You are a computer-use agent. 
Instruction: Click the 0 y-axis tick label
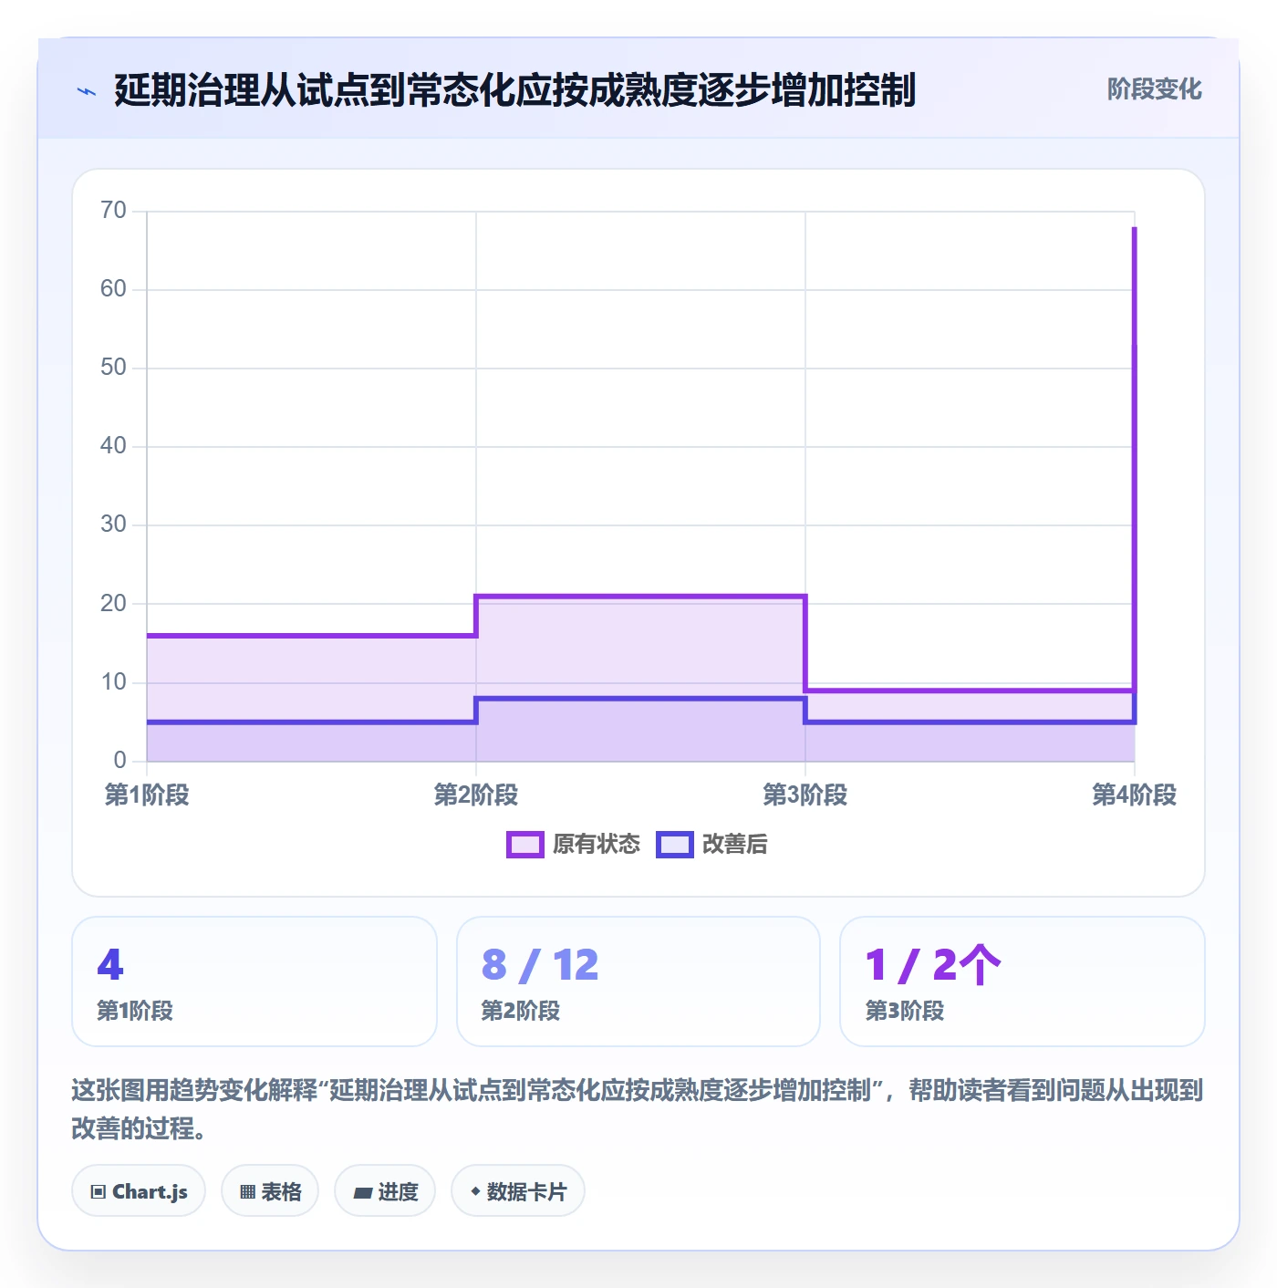coord(119,761)
